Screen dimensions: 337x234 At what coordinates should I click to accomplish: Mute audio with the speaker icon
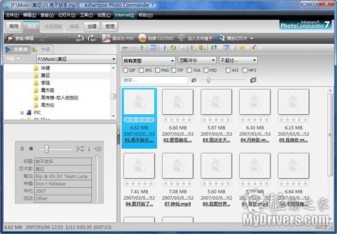pos(98,149)
